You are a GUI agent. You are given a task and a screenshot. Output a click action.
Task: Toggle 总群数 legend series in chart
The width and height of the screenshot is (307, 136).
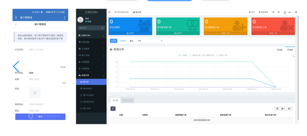tap(183, 55)
